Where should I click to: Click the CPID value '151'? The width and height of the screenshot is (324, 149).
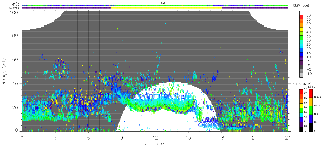163,3
